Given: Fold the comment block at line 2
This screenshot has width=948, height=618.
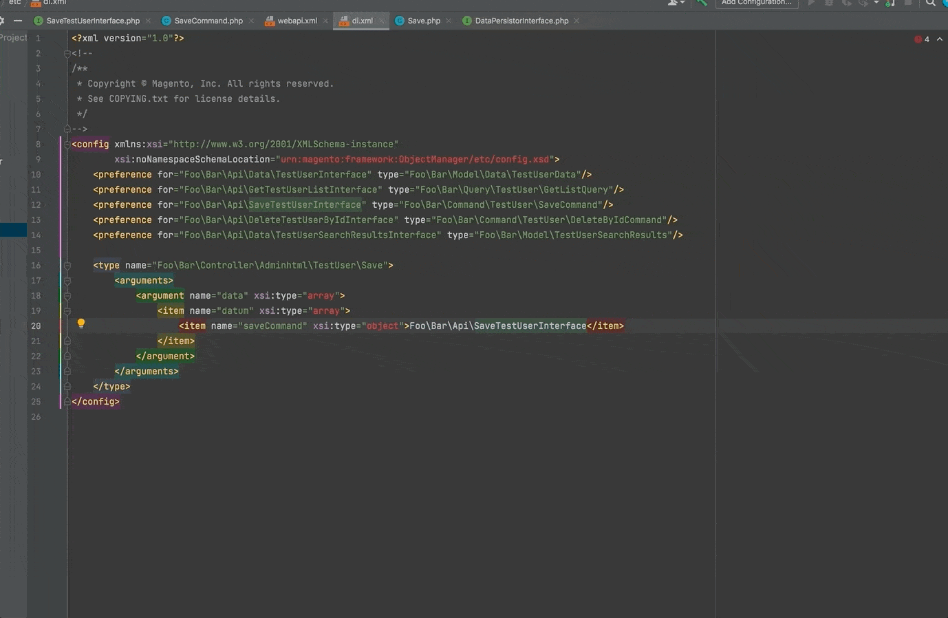Looking at the screenshot, I should click(67, 54).
